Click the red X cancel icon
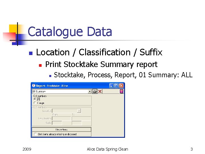This screenshot has width=205, height=154. point(100,91)
